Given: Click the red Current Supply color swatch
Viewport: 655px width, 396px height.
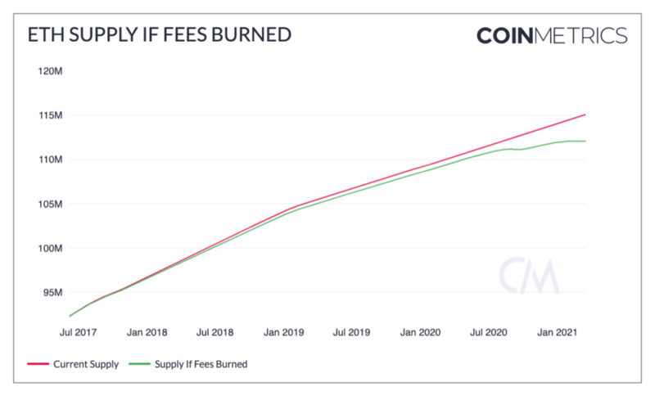Looking at the screenshot, I should pyautogui.click(x=38, y=364).
